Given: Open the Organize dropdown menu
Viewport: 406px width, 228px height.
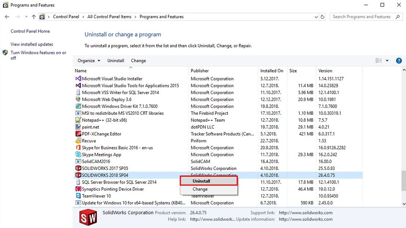Looking at the screenshot, I should click(89, 61).
